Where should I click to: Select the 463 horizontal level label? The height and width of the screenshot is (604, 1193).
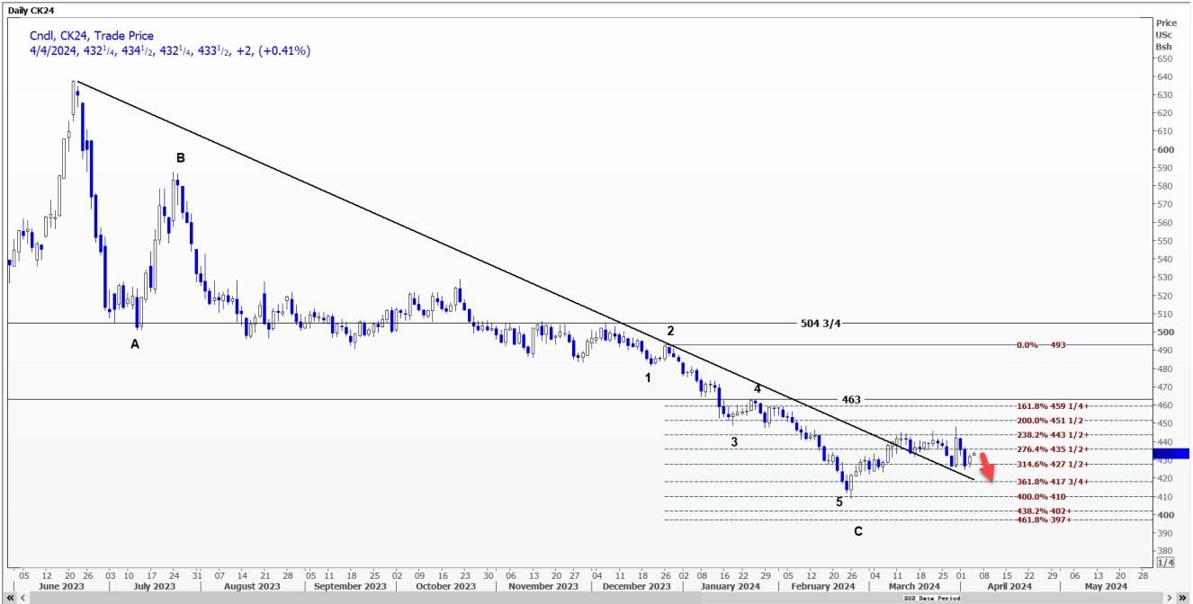[850, 398]
